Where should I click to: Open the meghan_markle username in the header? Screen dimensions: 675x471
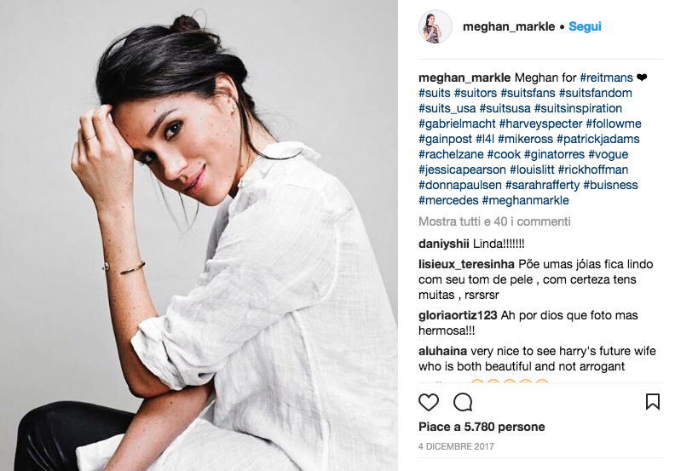click(x=509, y=26)
